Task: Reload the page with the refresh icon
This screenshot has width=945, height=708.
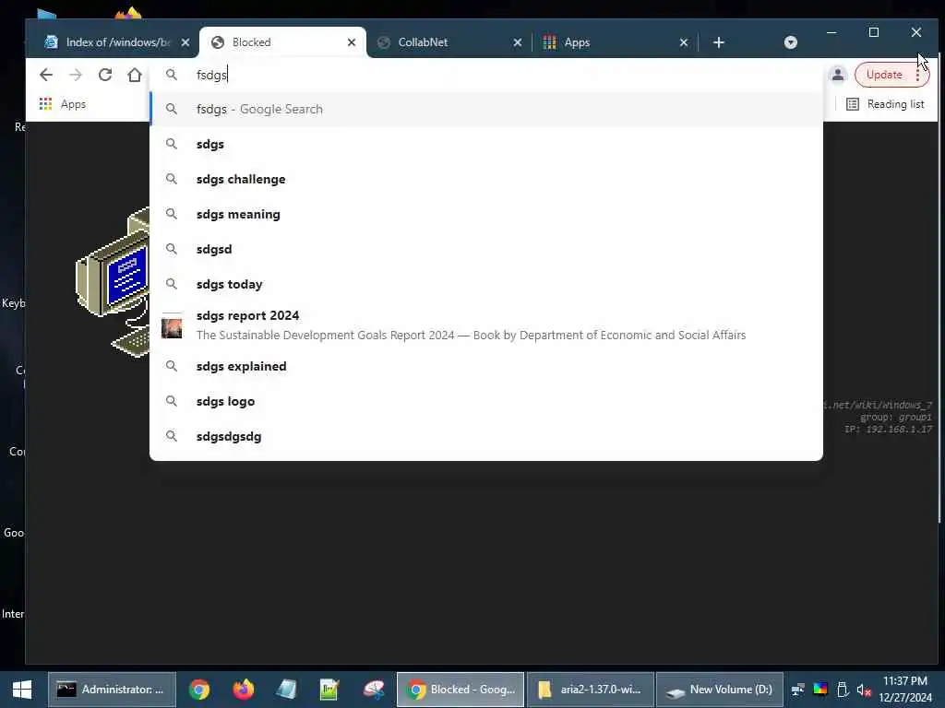Action: [105, 75]
